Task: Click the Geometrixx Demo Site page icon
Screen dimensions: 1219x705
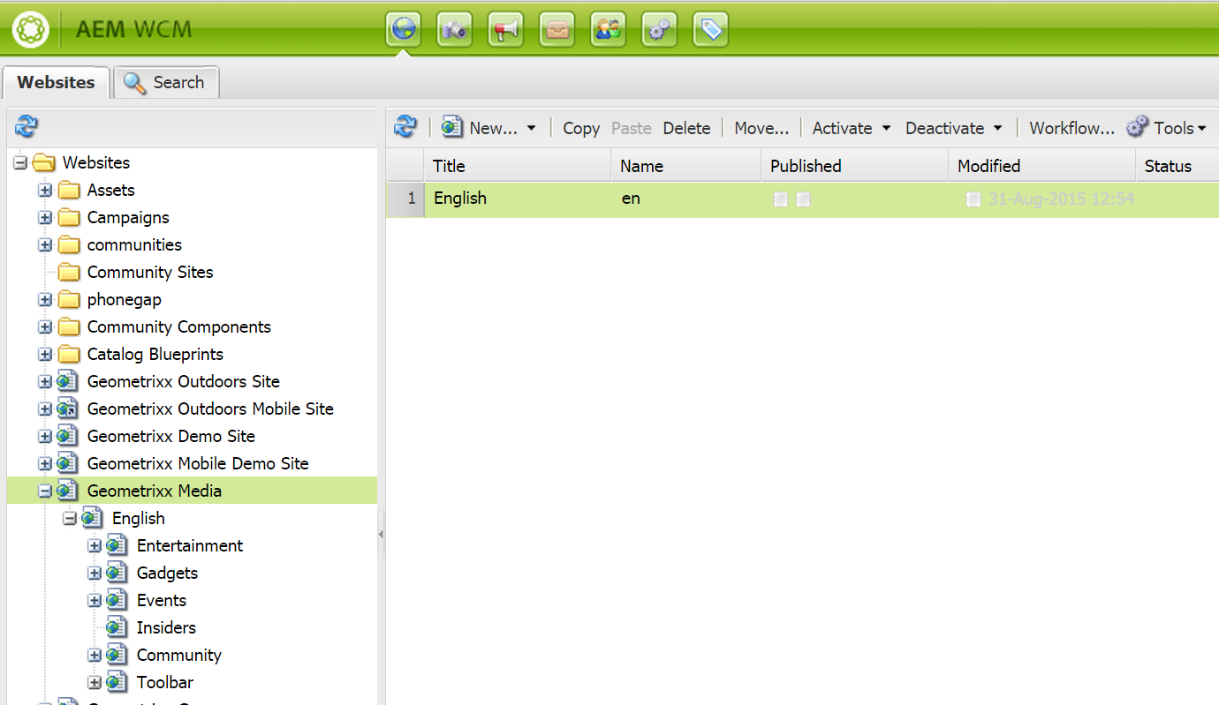Action: coord(68,437)
